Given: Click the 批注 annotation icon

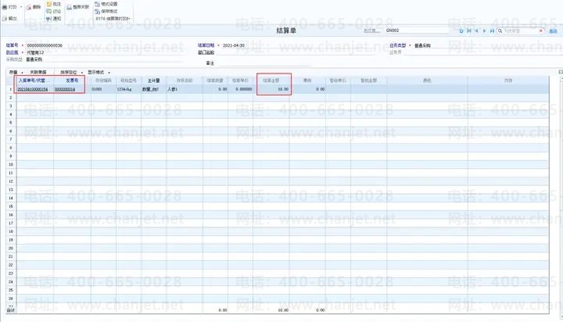Looking at the screenshot, I should (49, 4).
